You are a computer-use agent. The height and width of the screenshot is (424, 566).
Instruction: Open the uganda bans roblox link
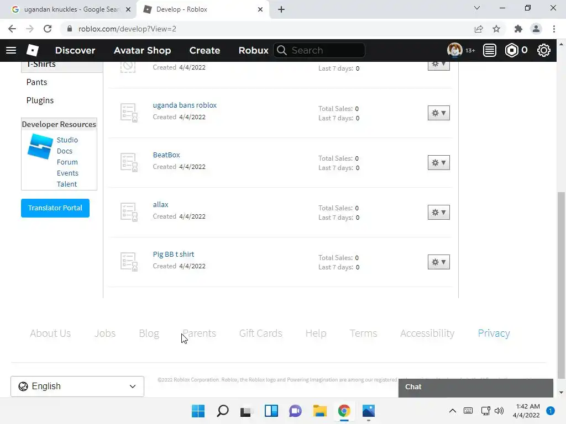[x=185, y=105]
